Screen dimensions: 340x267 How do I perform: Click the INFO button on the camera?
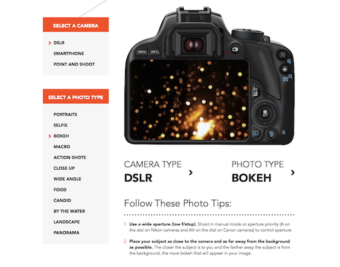(155, 52)
